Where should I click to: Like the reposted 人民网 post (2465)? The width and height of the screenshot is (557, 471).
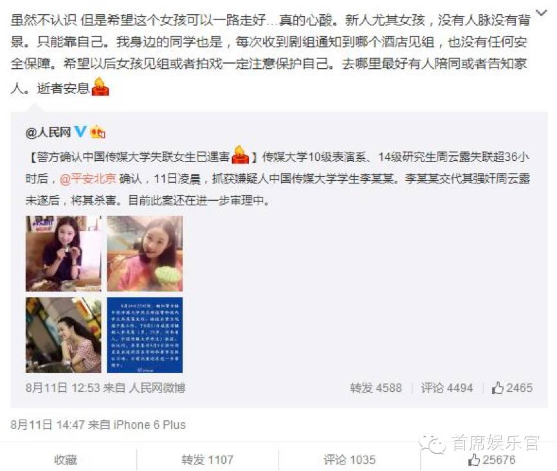click(512, 388)
